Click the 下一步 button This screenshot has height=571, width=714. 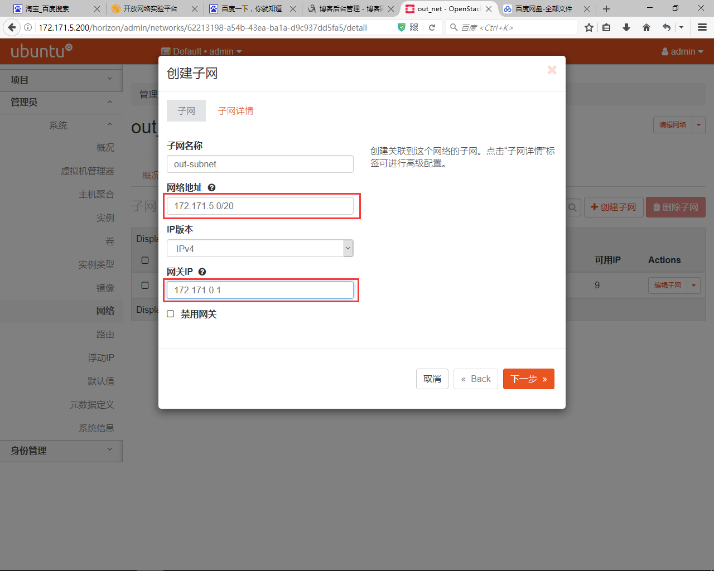coord(528,379)
